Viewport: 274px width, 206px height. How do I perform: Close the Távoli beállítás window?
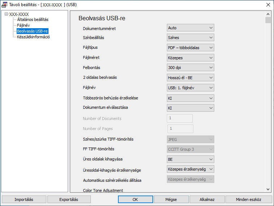(268, 5)
